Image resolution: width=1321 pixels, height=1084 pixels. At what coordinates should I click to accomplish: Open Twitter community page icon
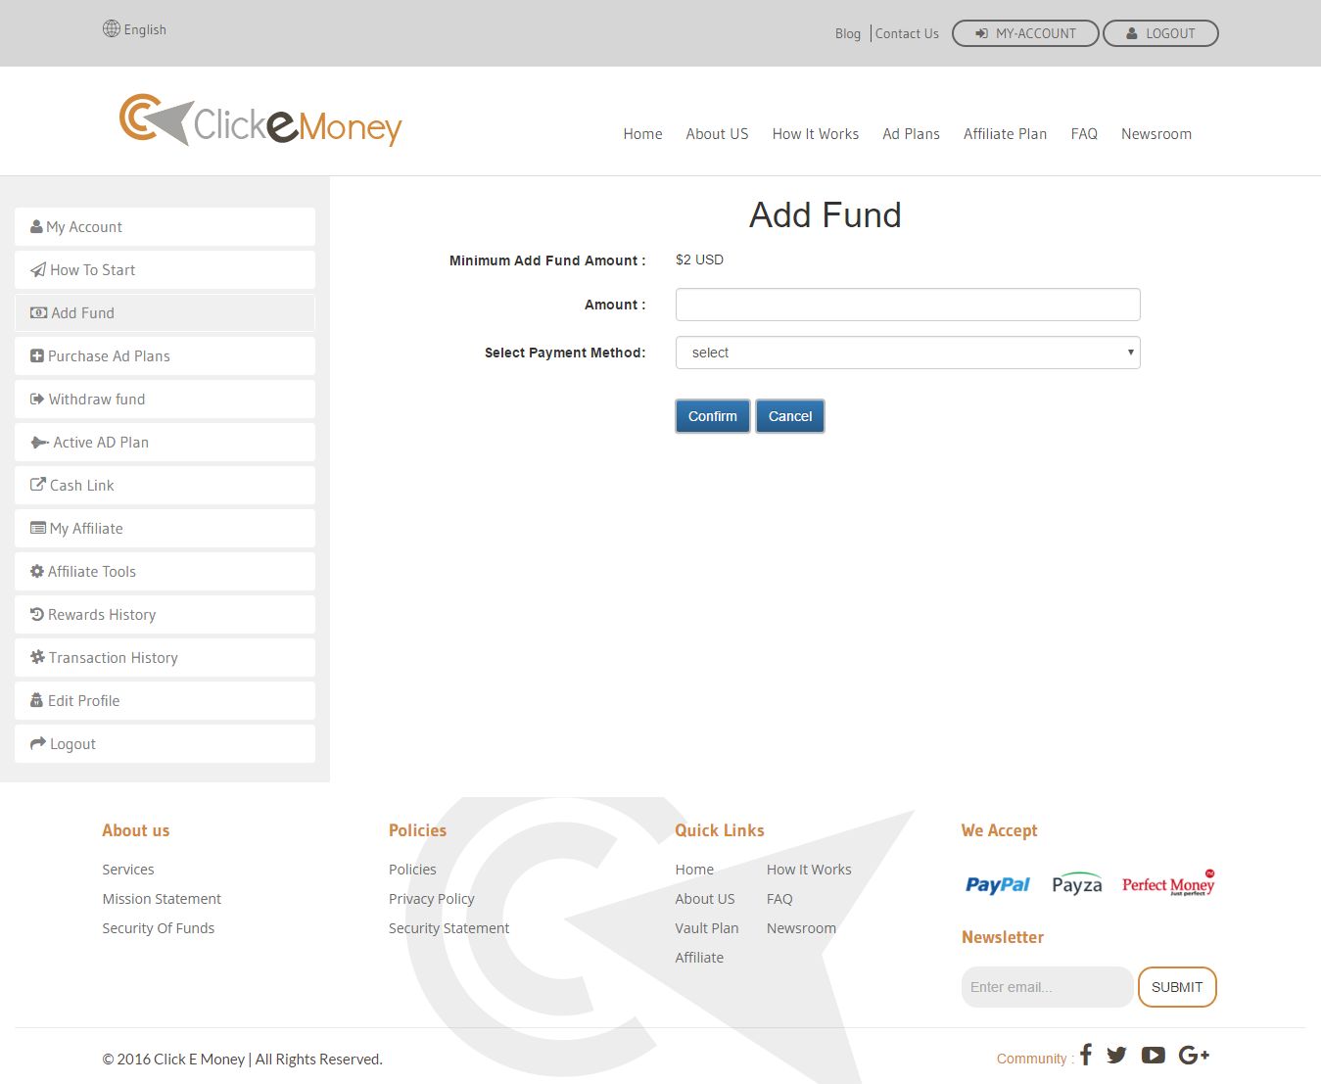1116,1055
